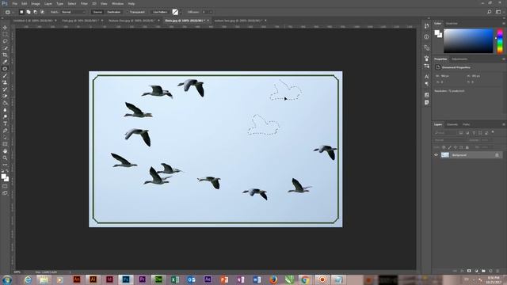Open the Properties panel flyout menu
507x285 pixels.
[x=504, y=59]
